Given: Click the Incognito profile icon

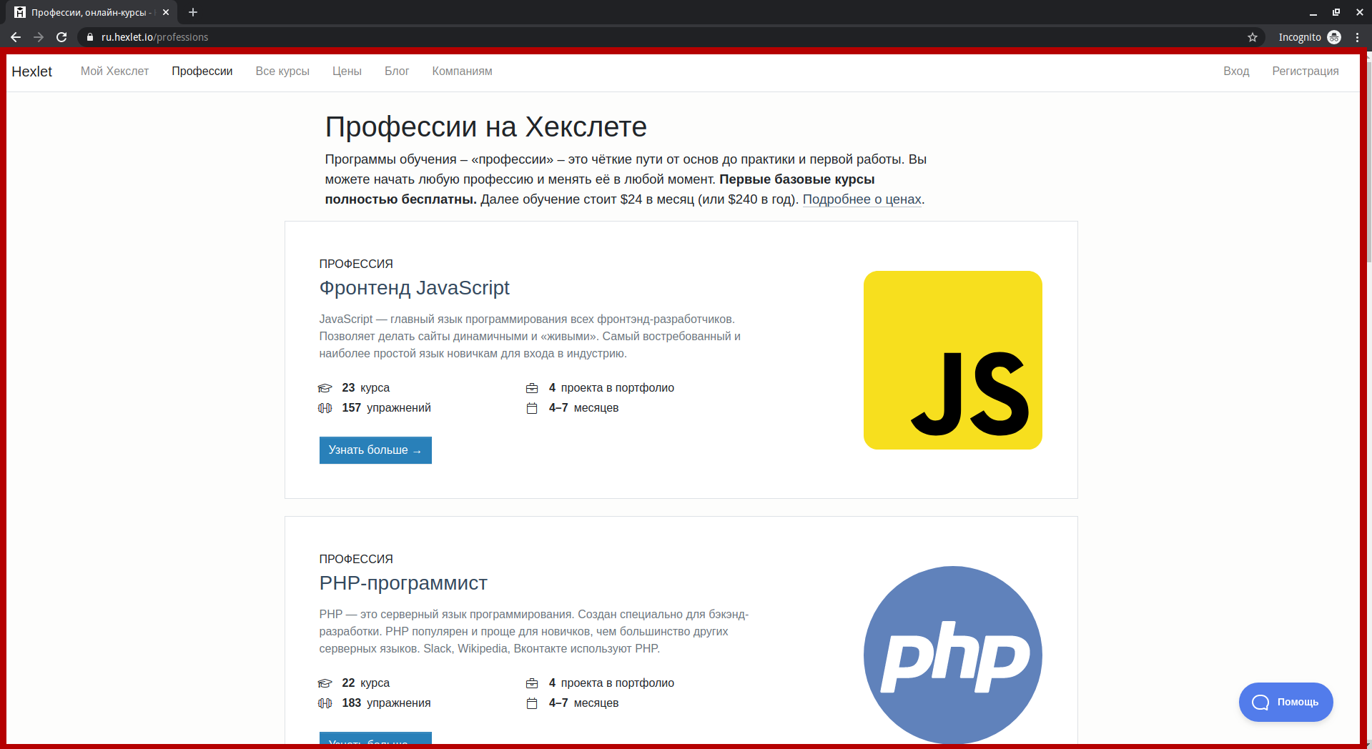Looking at the screenshot, I should (x=1334, y=37).
